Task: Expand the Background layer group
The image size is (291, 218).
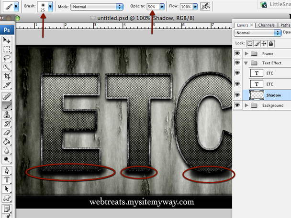Action: 246,105
